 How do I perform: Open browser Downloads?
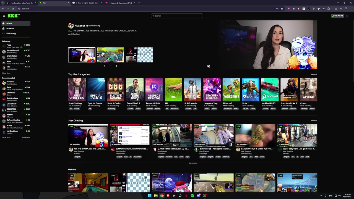[x=336, y=9]
